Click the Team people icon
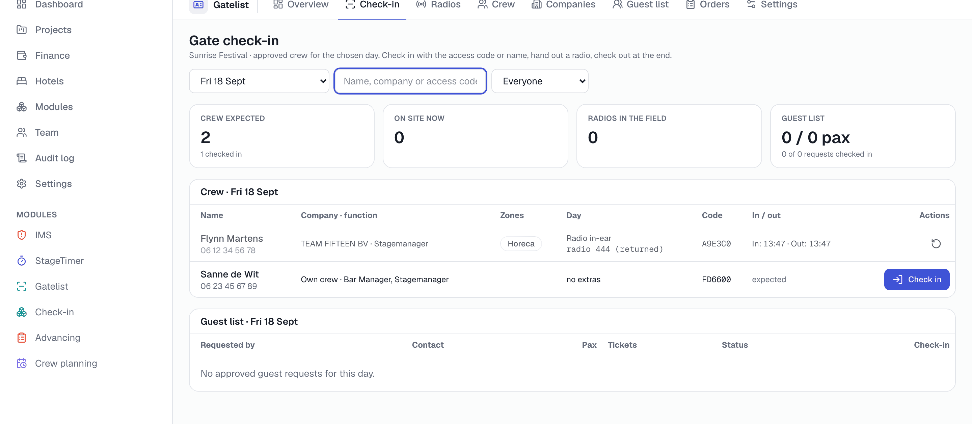 point(22,132)
